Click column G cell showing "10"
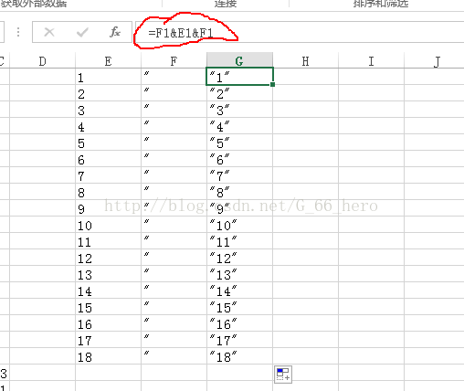The height and width of the screenshot is (391, 464). (x=239, y=225)
